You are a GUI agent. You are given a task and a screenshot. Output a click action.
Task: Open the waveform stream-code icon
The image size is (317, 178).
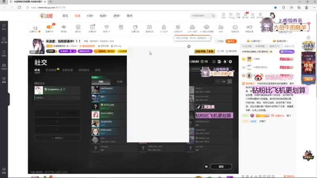click(64, 27)
